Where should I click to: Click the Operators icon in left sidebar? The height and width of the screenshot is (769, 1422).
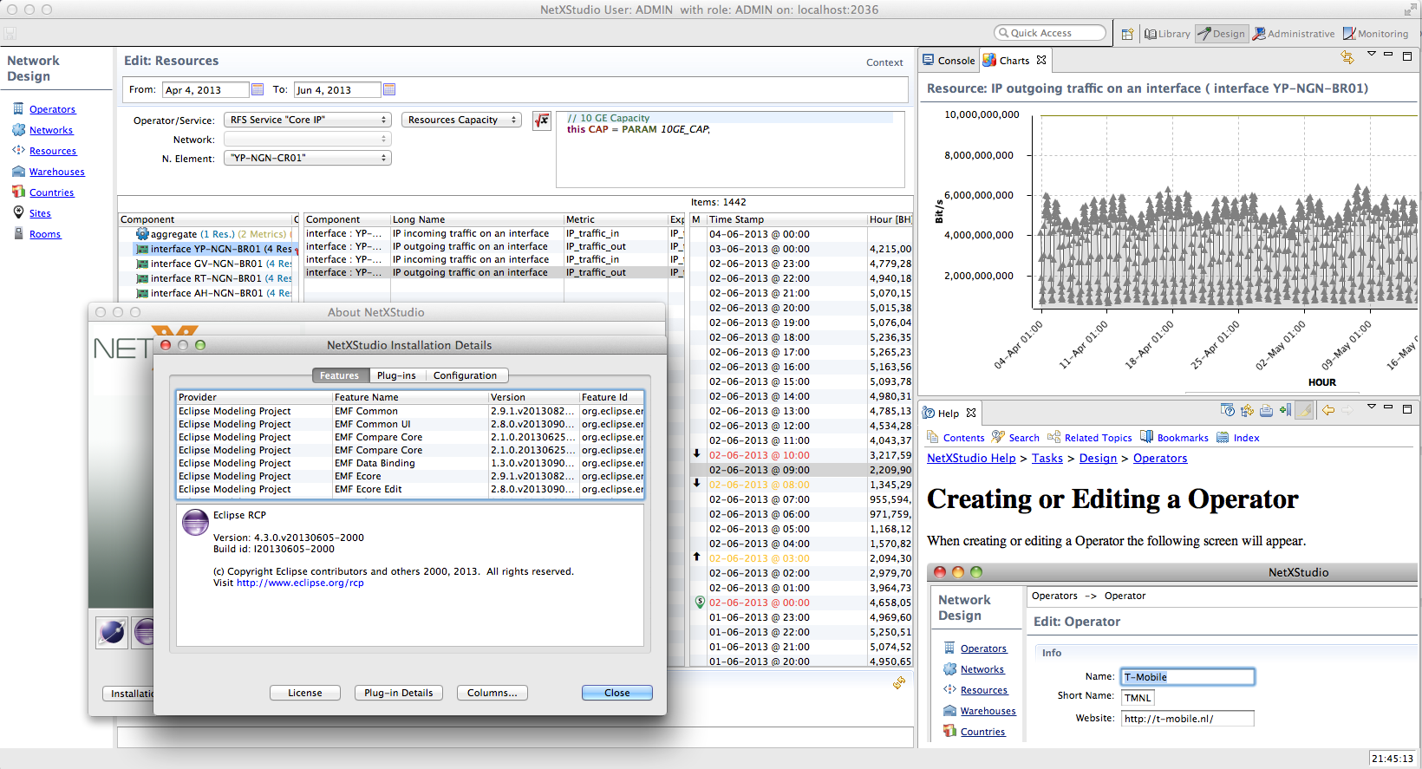point(18,108)
